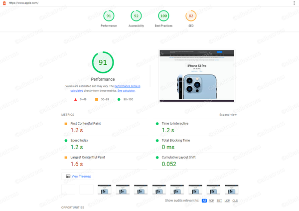Open third filmstrip frame thumbnail
This screenshot has height=211, width=299.
[x=105, y=190]
